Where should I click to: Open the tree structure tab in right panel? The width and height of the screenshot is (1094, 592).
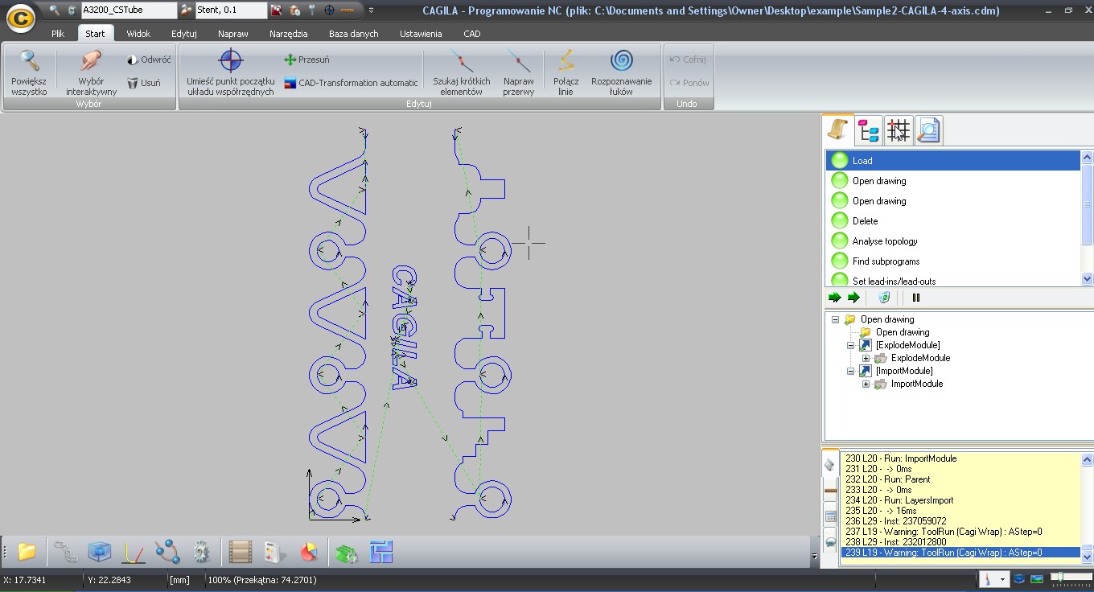pyautogui.click(x=869, y=130)
